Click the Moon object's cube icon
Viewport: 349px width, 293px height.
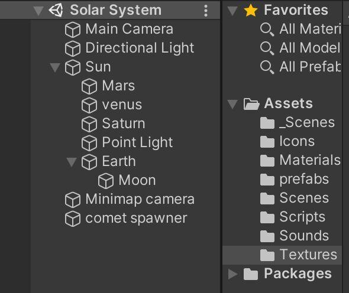(106, 181)
